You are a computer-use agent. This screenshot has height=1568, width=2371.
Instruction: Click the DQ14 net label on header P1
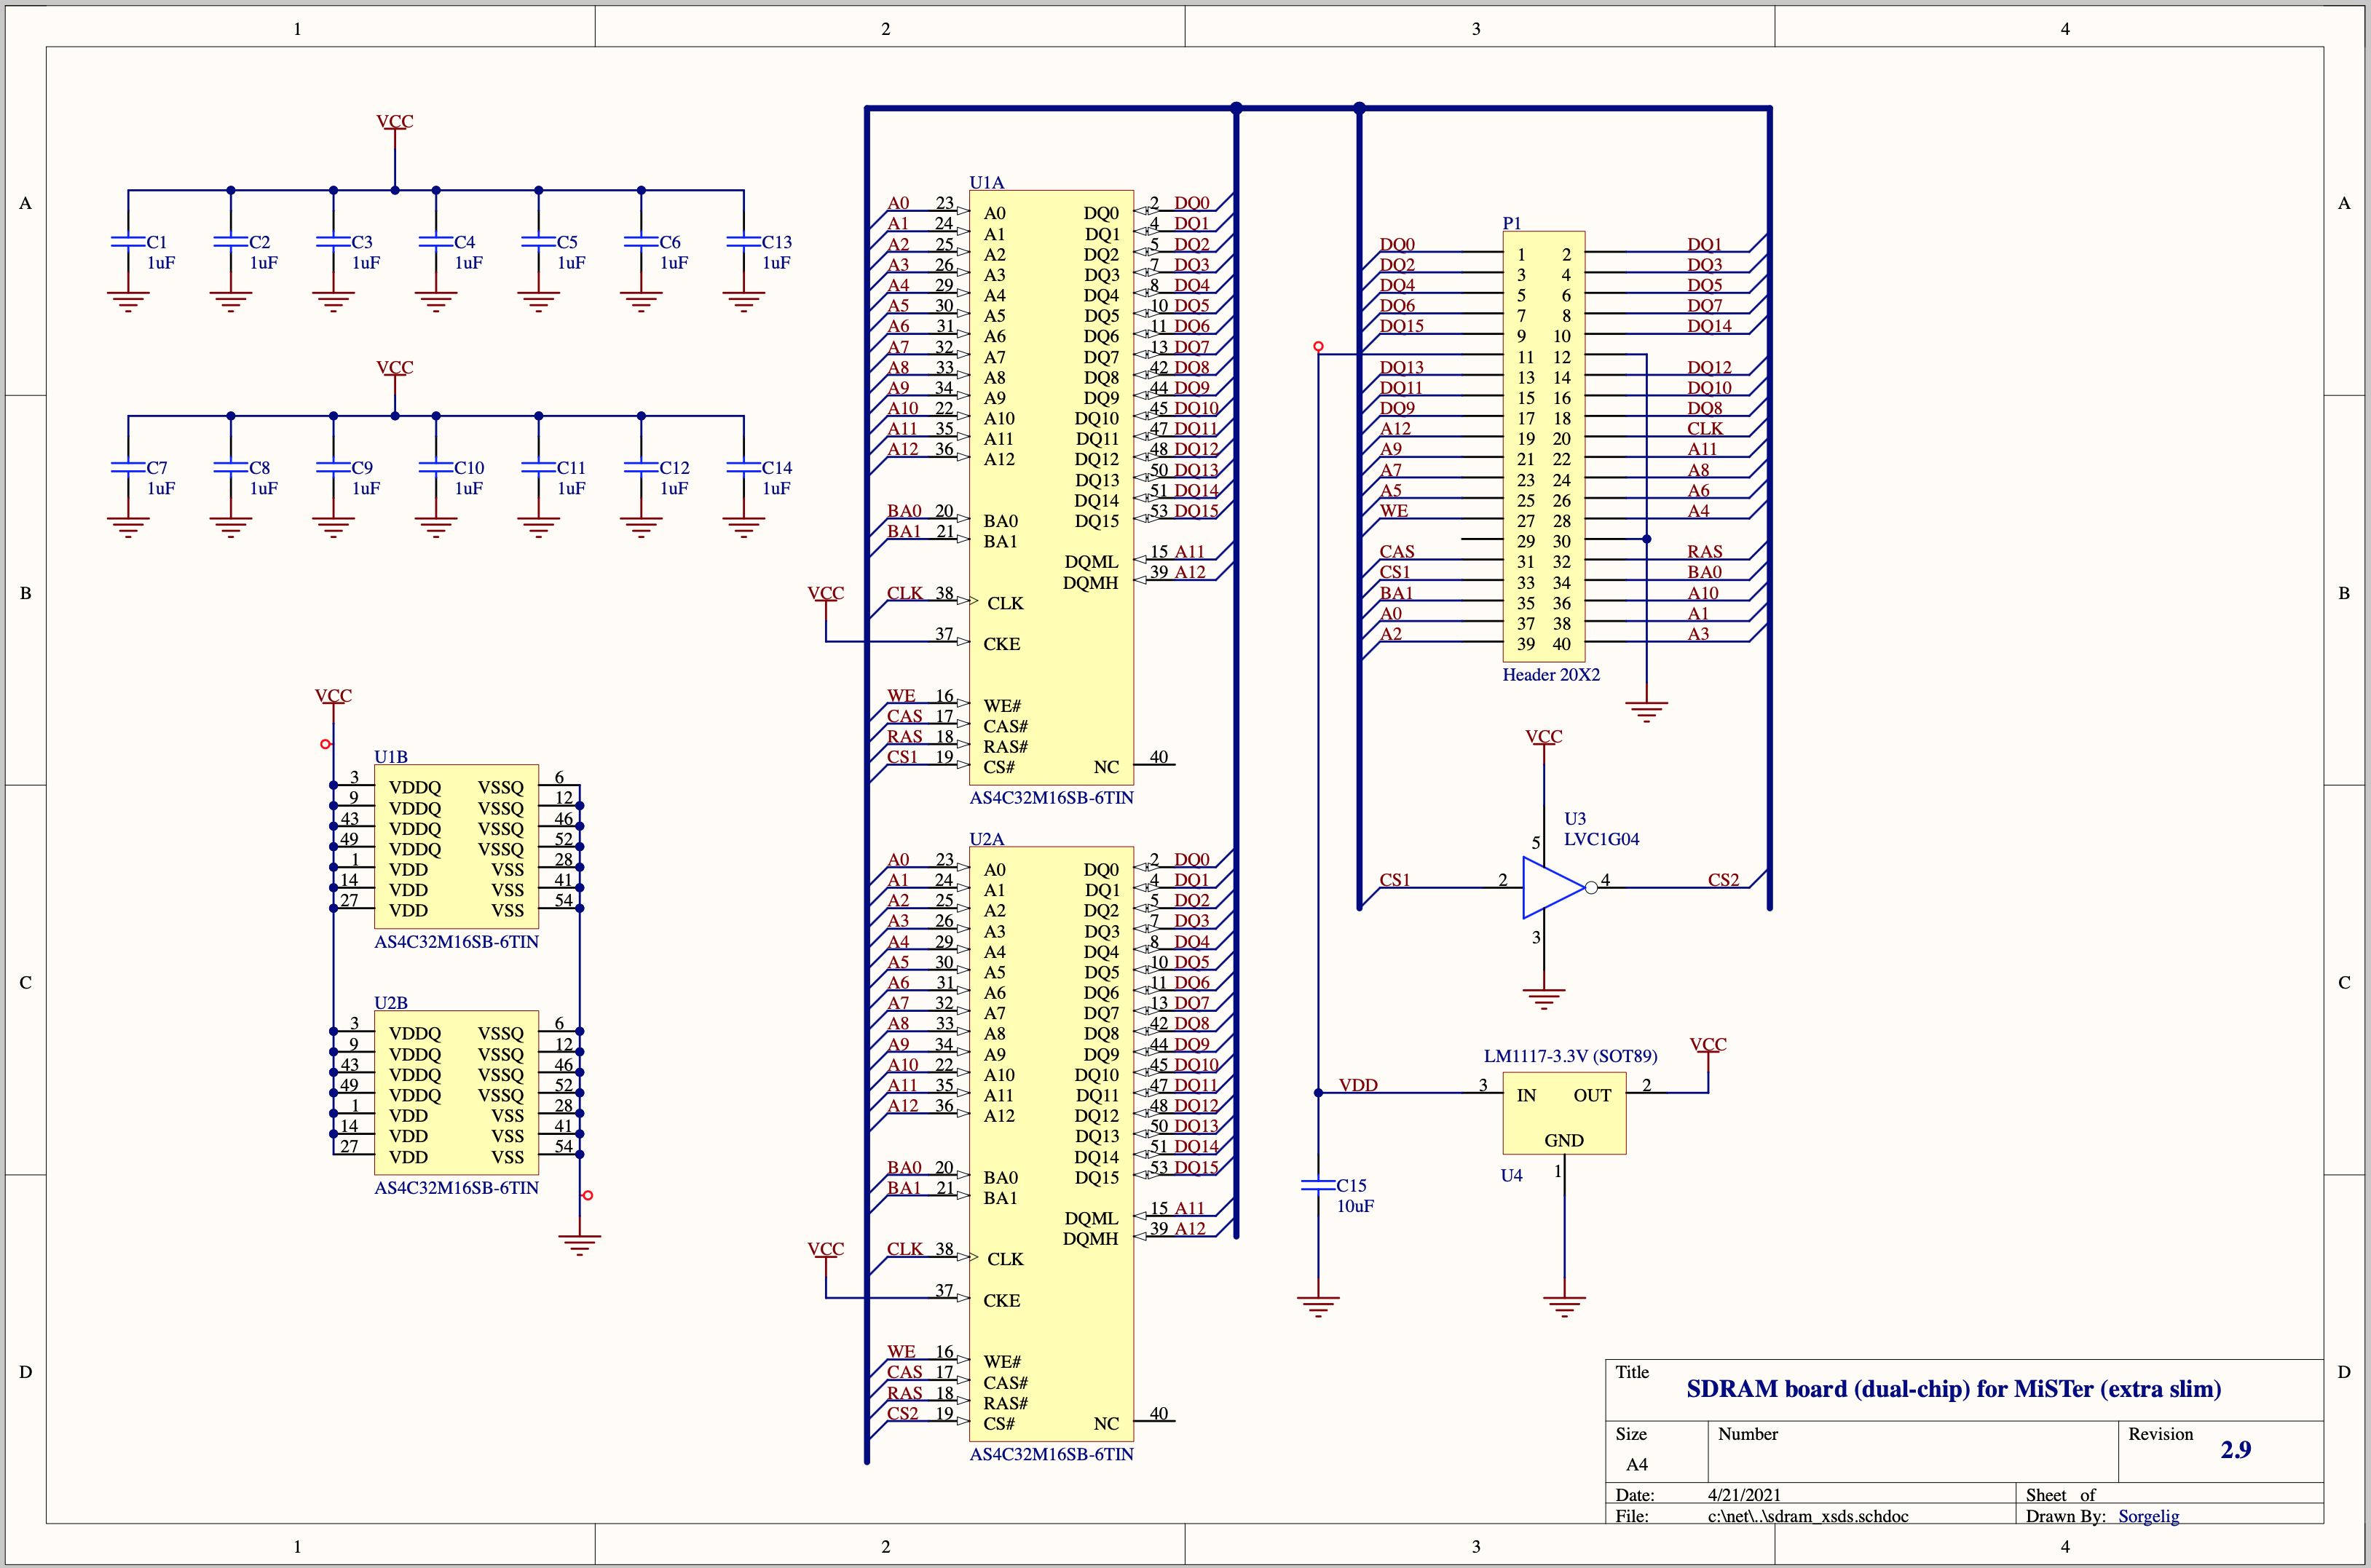[x=1709, y=326]
